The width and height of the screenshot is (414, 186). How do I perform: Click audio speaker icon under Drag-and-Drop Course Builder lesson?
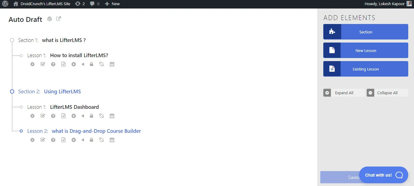tap(83, 140)
